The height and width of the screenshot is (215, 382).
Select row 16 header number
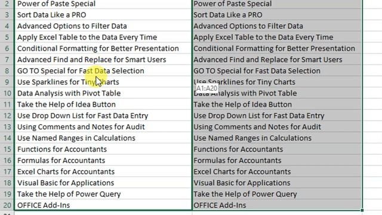click(x=7, y=161)
